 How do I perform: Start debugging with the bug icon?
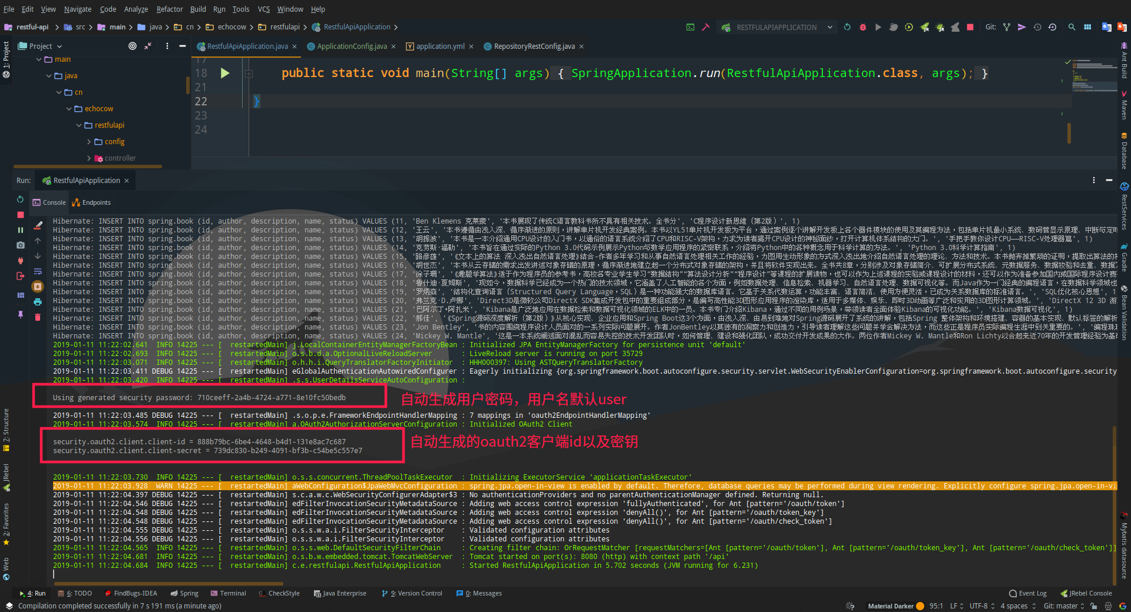[x=862, y=27]
